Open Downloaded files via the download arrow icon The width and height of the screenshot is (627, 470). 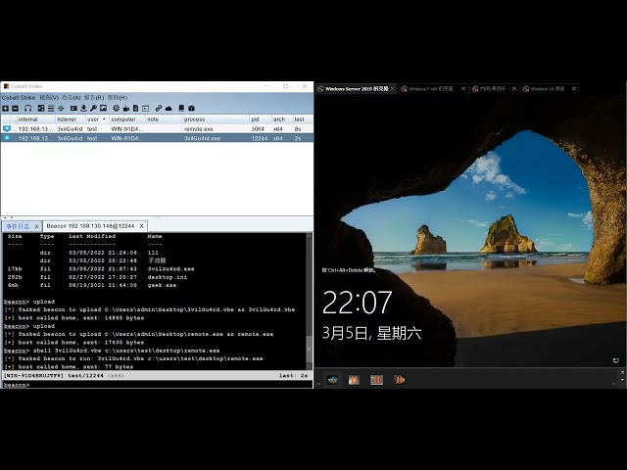[x=83, y=109]
